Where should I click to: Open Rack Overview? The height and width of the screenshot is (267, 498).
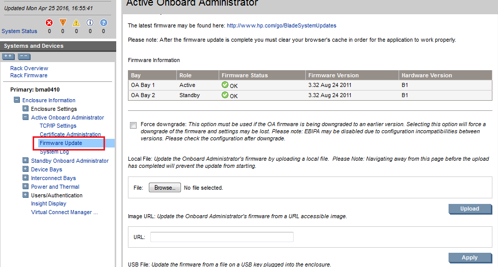coord(29,68)
